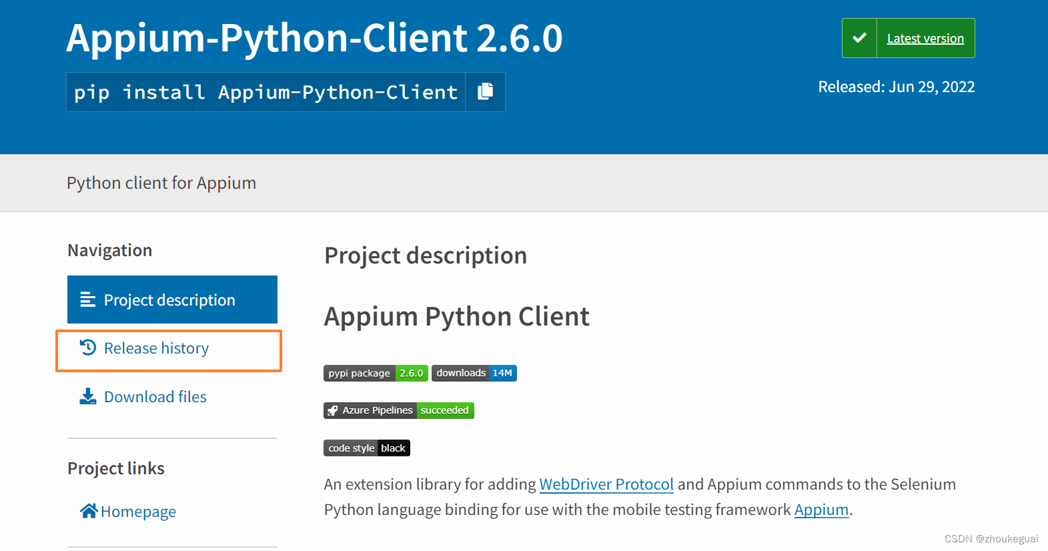The image size is (1048, 551).
Task: Click the Download files arrow icon
Action: coord(88,396)
